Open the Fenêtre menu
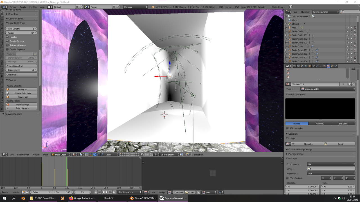The width and height of the screenshot is (360, 202). pos(33,7)
